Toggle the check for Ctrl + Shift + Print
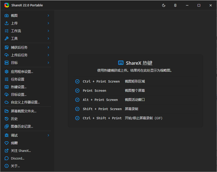This screenshot has height=172, width=217. 77,118
